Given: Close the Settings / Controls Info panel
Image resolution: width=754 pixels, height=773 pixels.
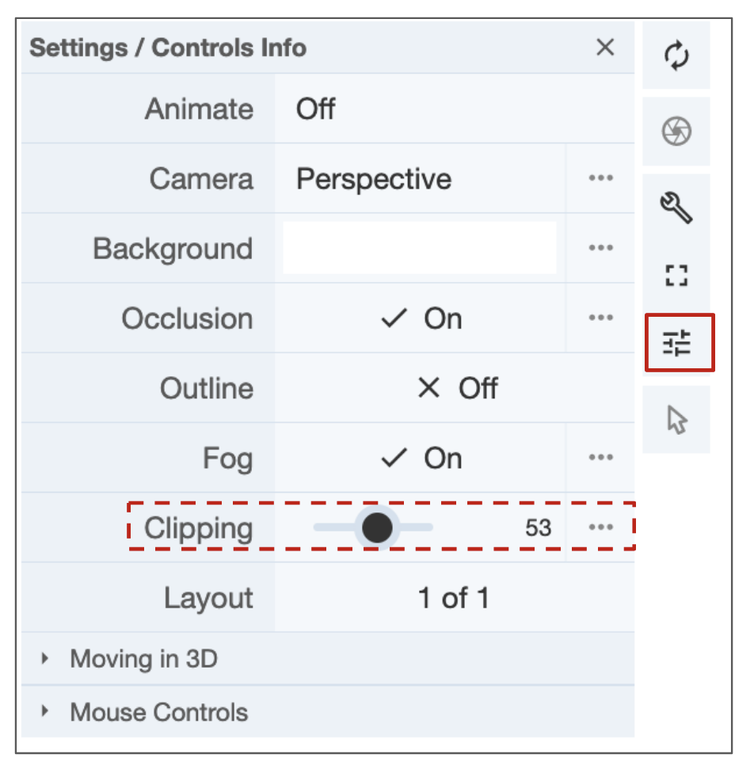Looking at the screenshot, I should (605, 48).
